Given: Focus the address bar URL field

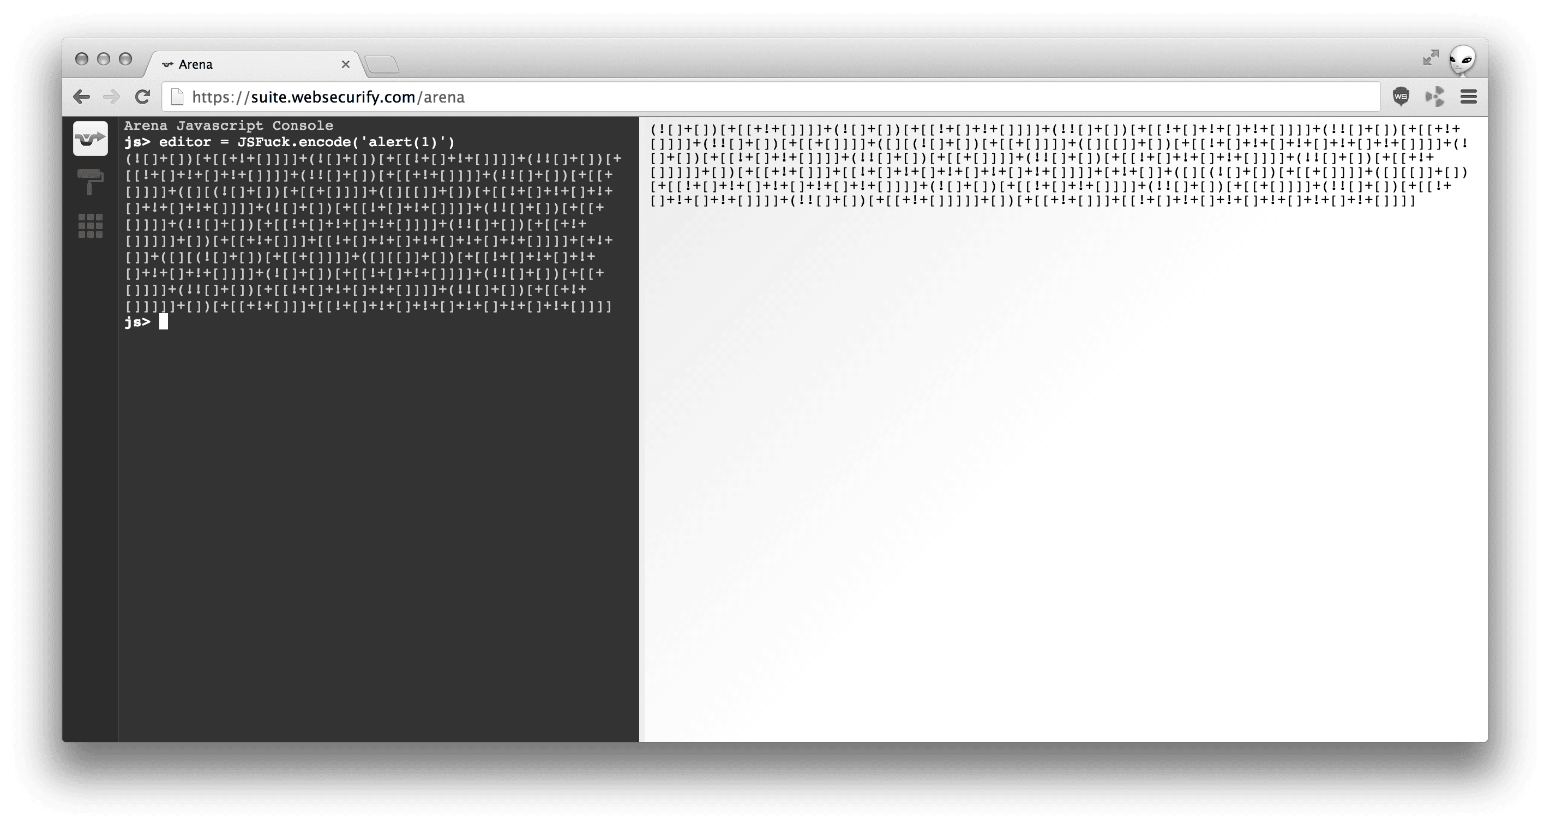Looking at the screenshot, I should pos(771,97).
